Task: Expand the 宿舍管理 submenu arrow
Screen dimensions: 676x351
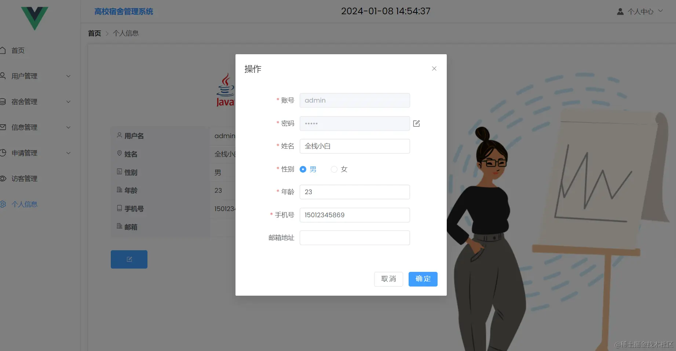Action: tap(68, 102)
